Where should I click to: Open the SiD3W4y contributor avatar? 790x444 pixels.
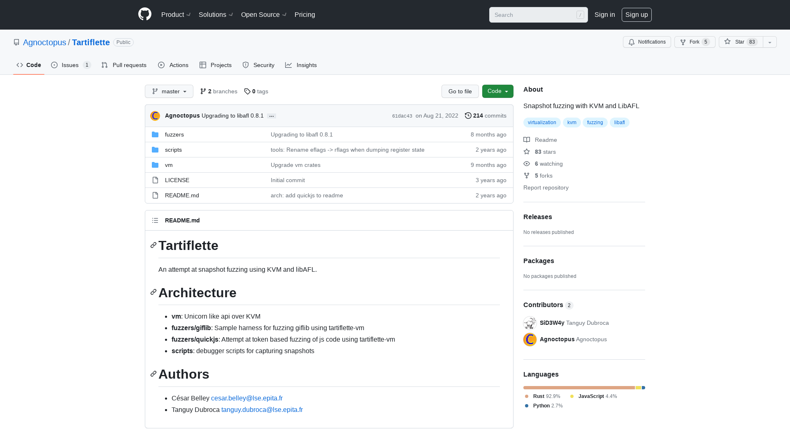point(530,323)
